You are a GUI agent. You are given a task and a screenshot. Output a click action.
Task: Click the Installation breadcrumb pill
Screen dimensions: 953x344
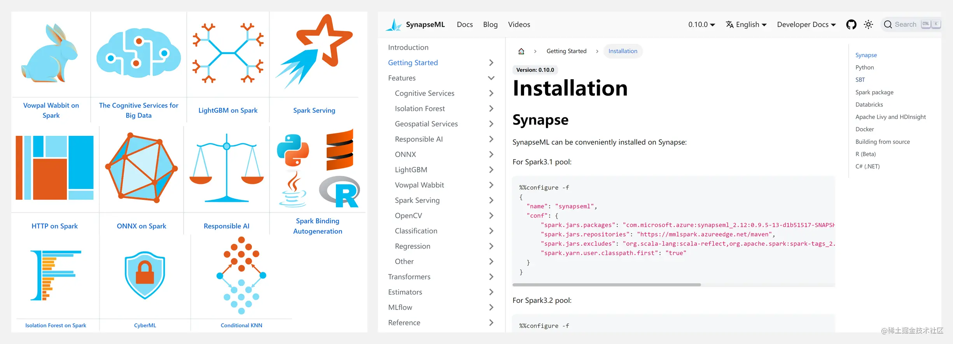[x=623, y=51]
